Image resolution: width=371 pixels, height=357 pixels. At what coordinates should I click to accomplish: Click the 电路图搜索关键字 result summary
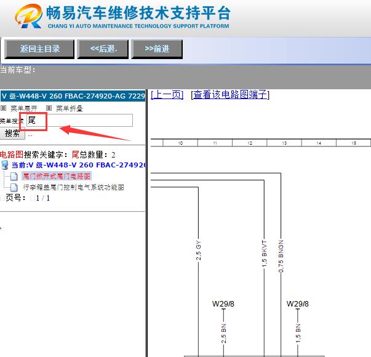57,154
